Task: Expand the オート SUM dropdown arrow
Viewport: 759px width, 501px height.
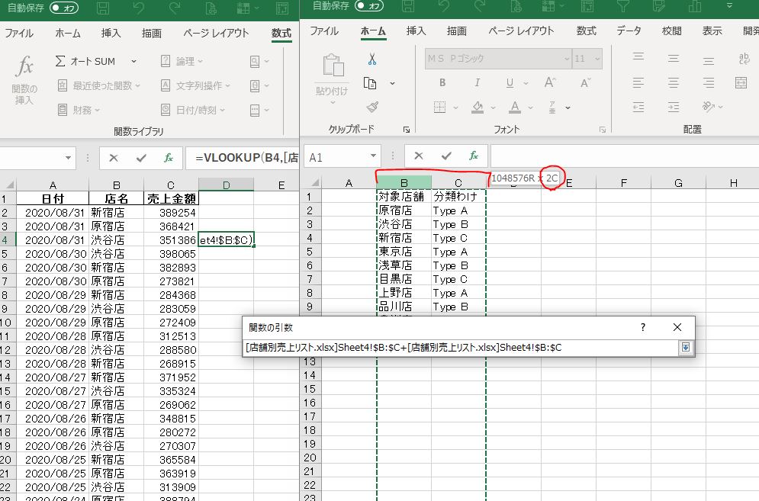Action: coord(133,61)
